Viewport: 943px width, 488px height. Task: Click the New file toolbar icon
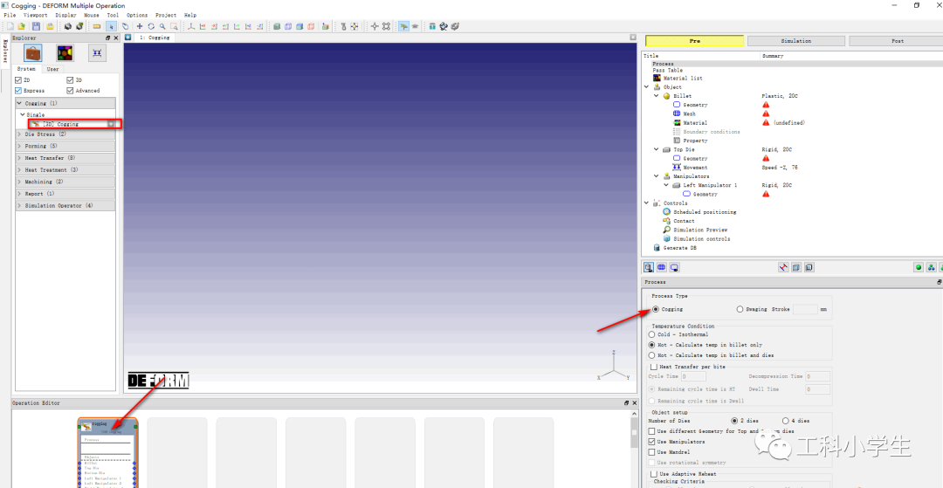pos(10,26)
